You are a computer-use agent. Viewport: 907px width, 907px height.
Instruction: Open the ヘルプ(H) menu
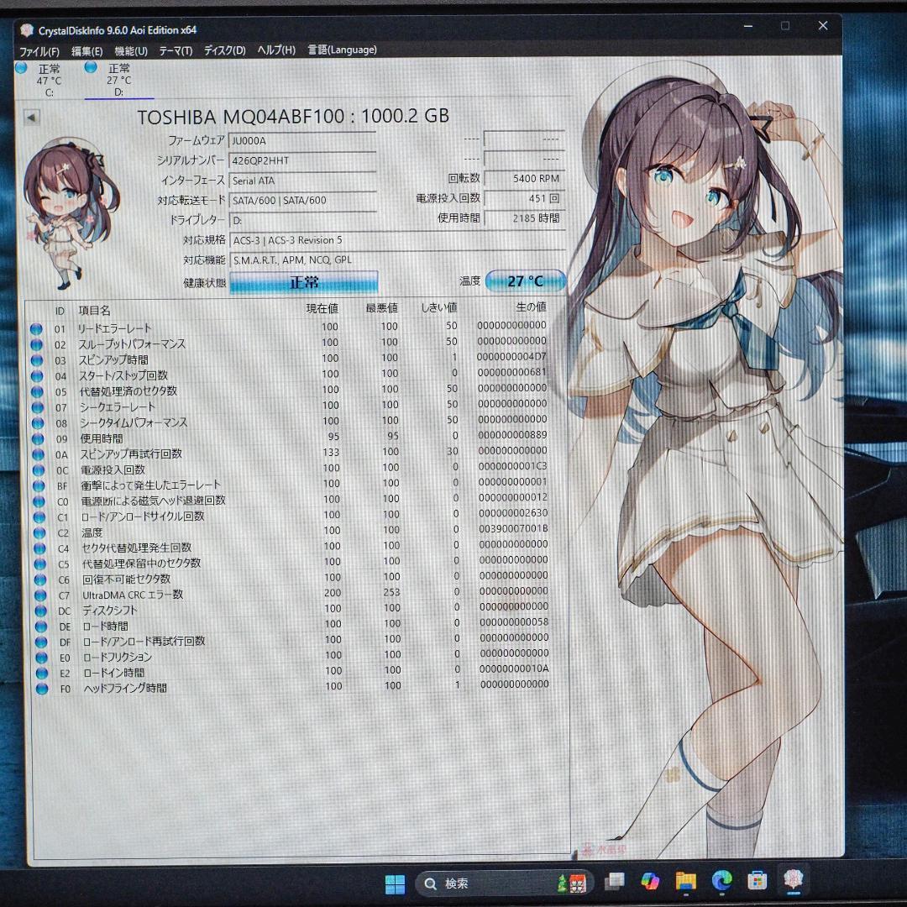pyautogui.click(x=276, y=50)
